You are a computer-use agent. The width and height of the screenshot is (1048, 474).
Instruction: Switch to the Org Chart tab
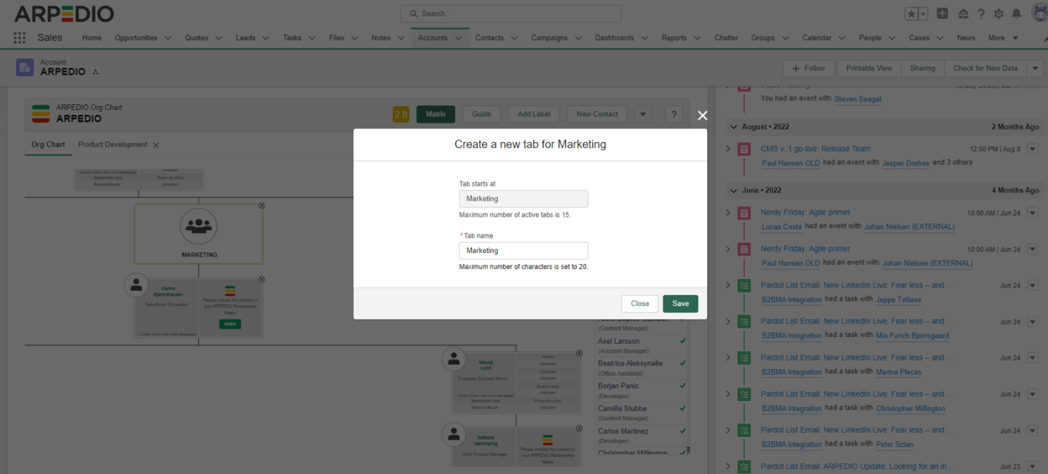(48, 145)
